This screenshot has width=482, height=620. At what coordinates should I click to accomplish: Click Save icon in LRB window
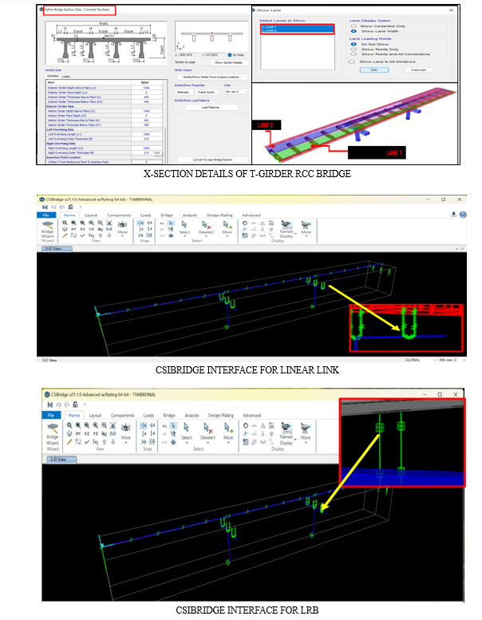pyautogui.click(x=49, y=405)
